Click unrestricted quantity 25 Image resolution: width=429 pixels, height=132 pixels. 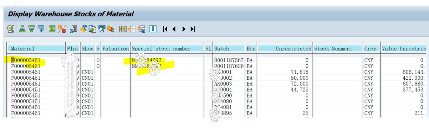305,113
